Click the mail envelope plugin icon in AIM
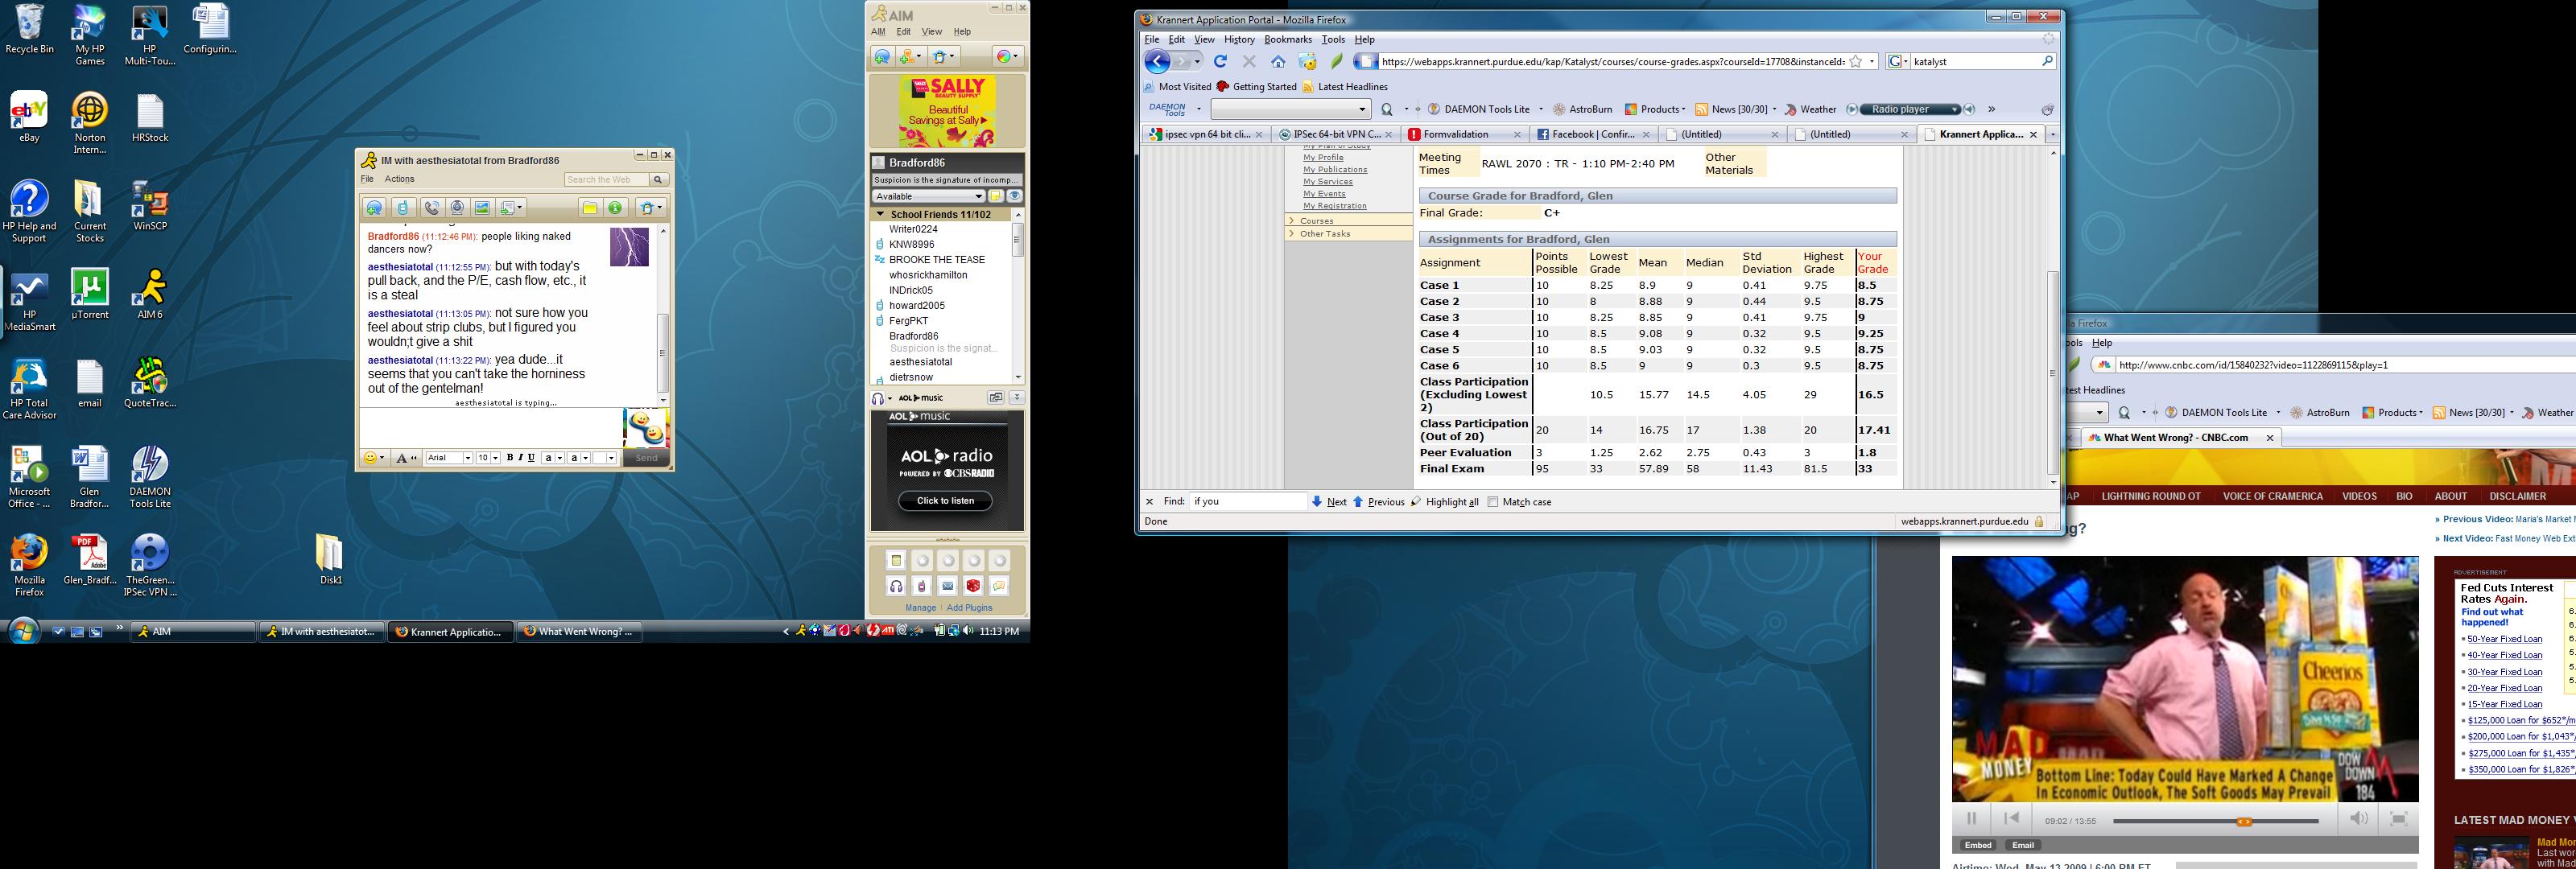 pyautogui.click(x=947, y=586)
